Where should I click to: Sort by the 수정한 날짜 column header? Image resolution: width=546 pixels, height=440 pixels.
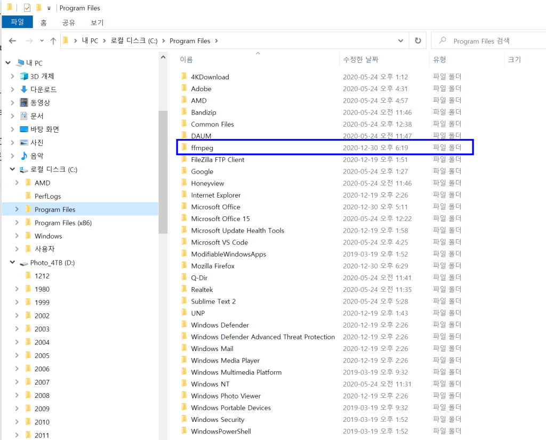[360, 60]
